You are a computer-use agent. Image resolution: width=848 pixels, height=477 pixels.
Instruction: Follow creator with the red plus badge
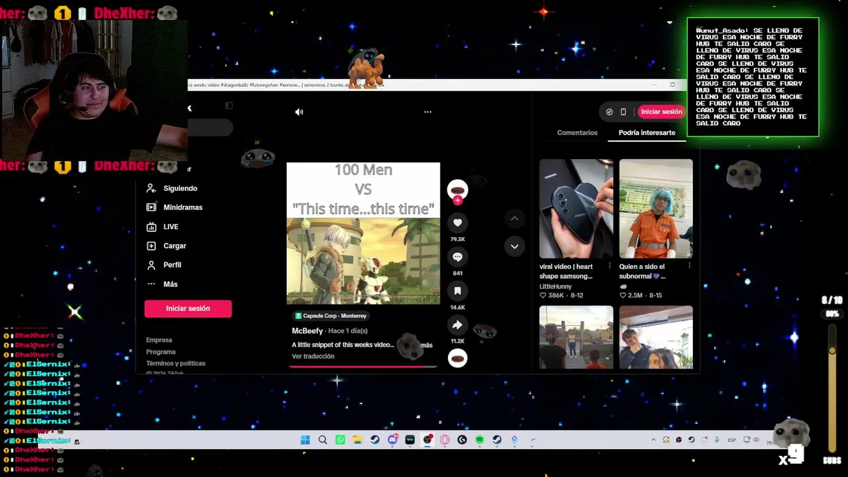pyautogui.click(x=457, y=200)
